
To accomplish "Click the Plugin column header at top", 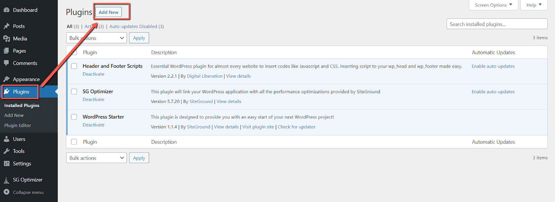I will click(x=90, y=52).
